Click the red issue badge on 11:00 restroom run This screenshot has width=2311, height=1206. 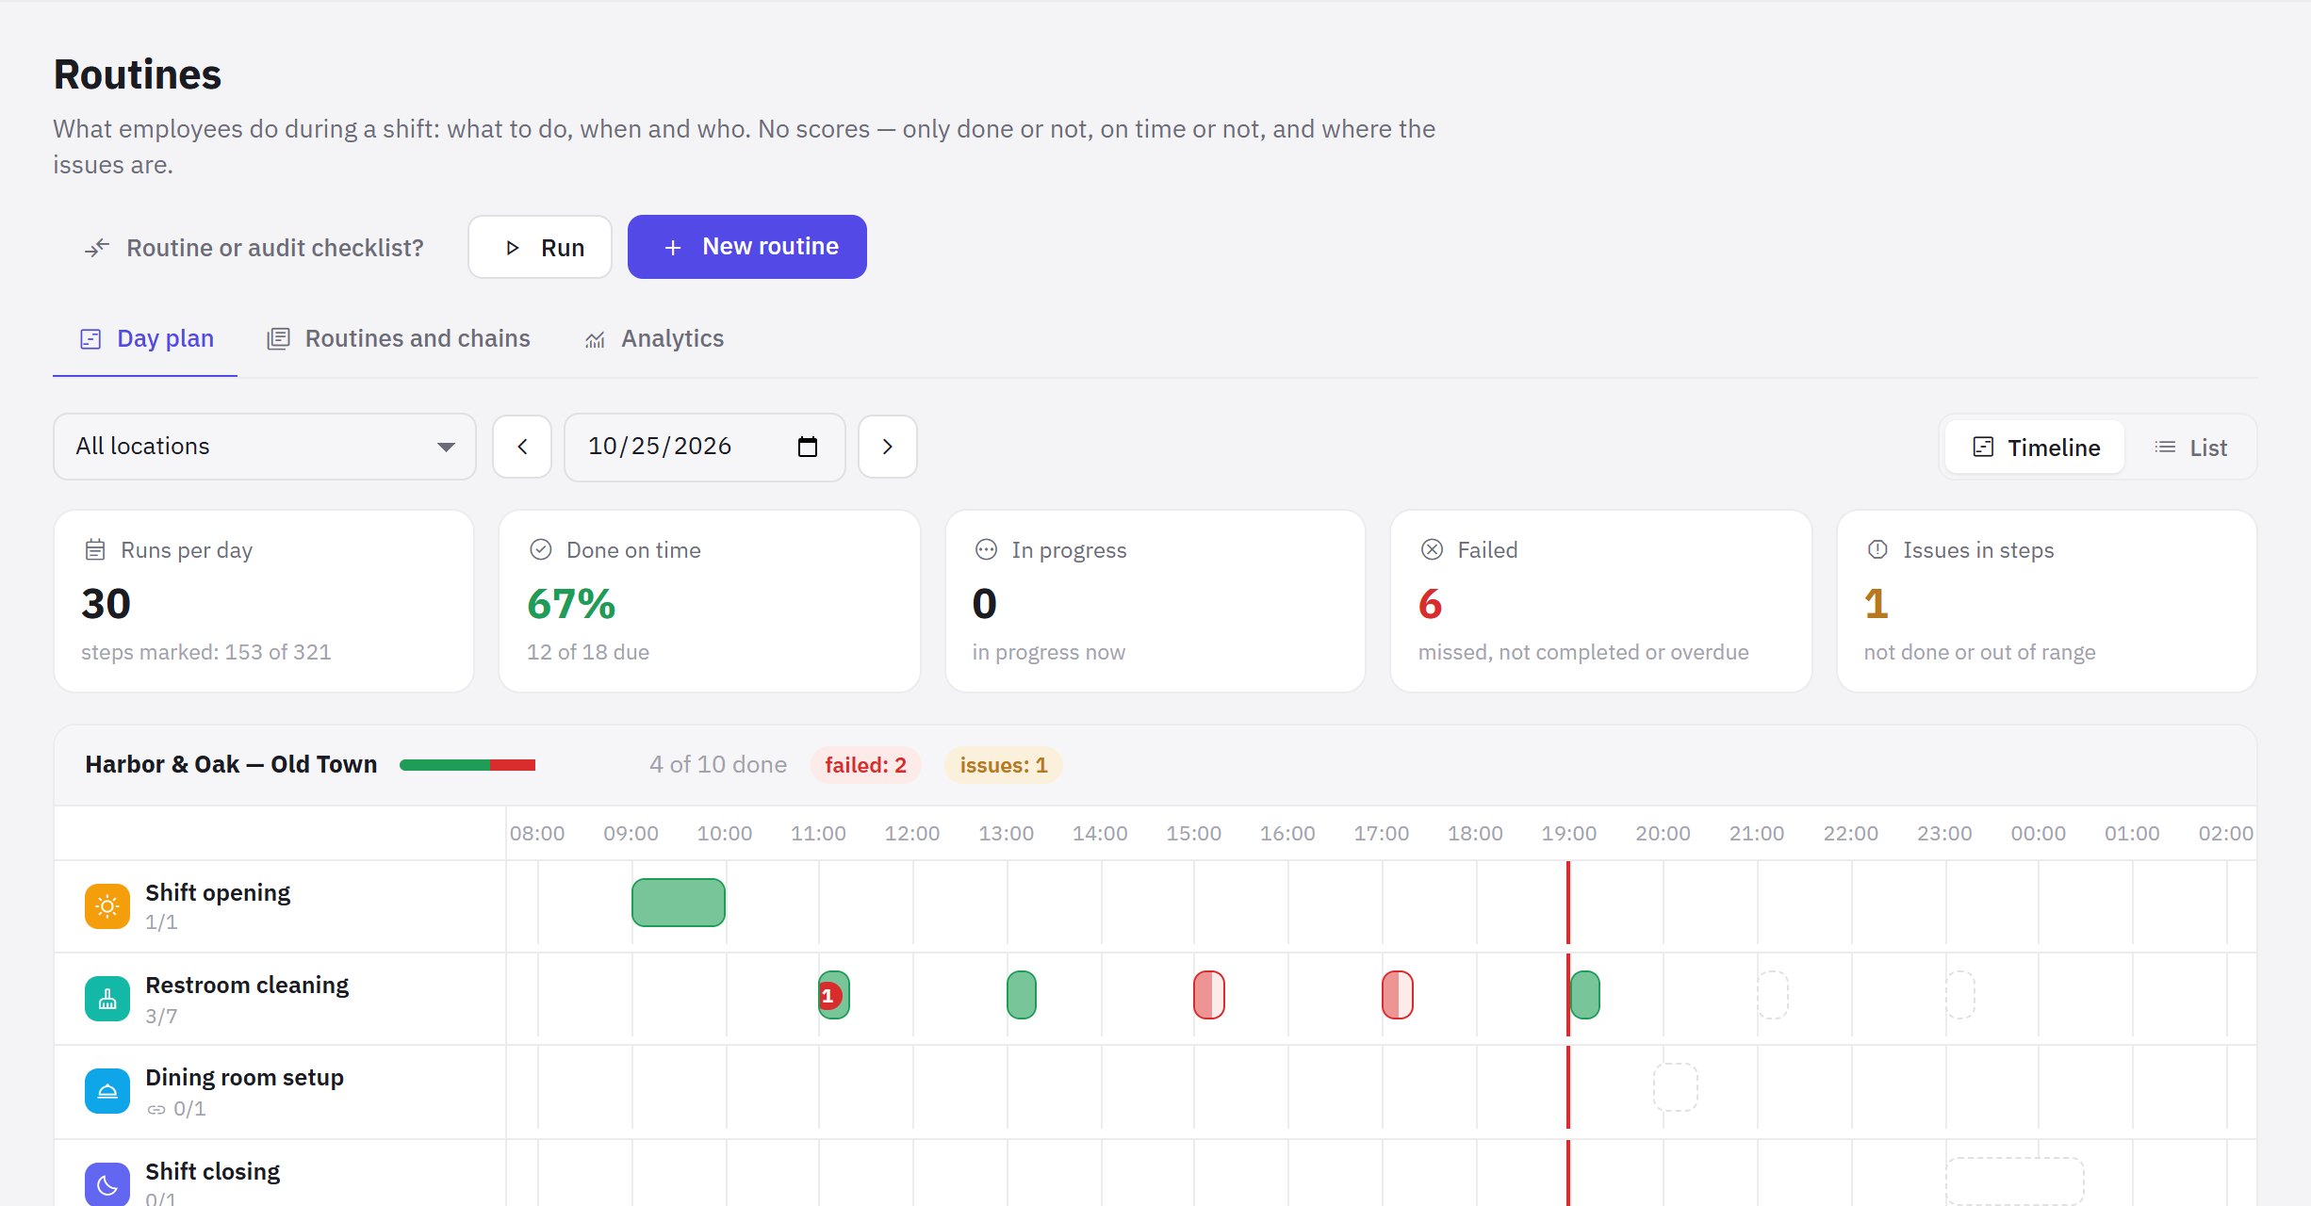click(828, 996)
